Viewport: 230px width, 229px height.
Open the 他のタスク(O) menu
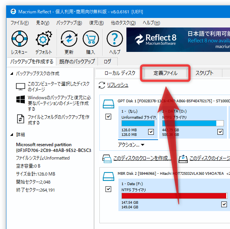[x=123, y=23]
